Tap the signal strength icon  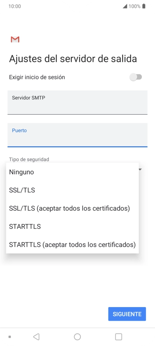(125, 6)
